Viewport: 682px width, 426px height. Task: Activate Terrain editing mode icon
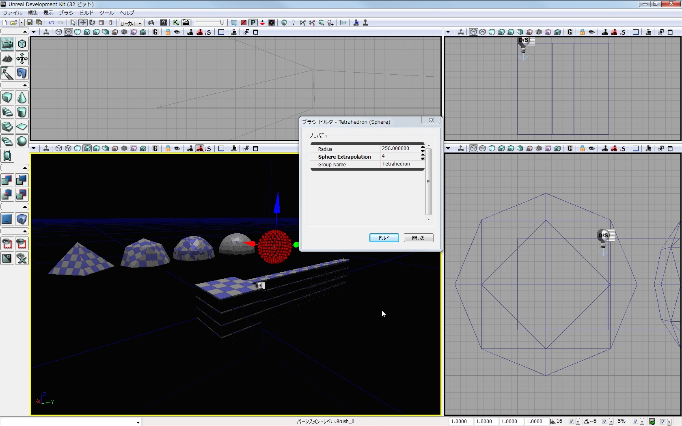(x=7, y=59)
